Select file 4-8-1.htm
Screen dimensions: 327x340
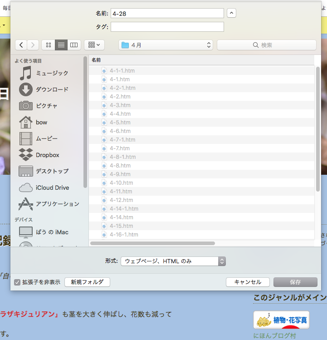[x=201, y=157]
